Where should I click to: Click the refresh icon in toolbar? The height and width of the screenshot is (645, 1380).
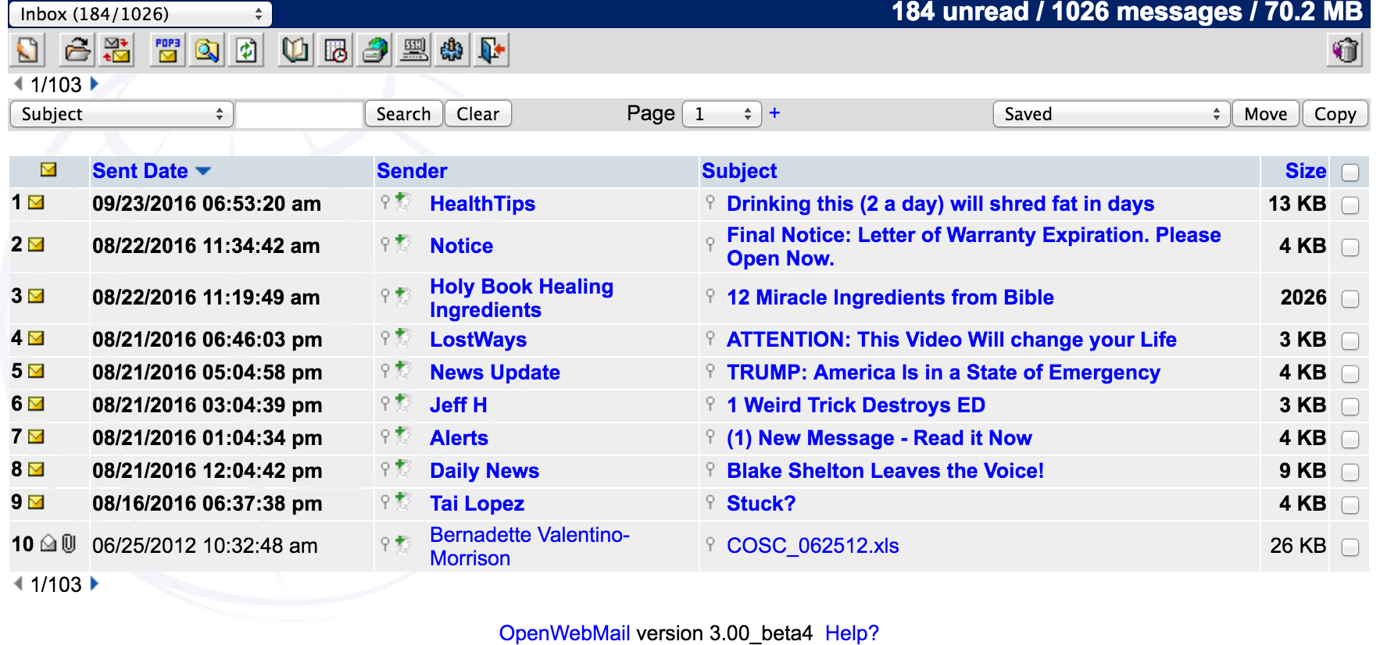[x=247, y=51]
